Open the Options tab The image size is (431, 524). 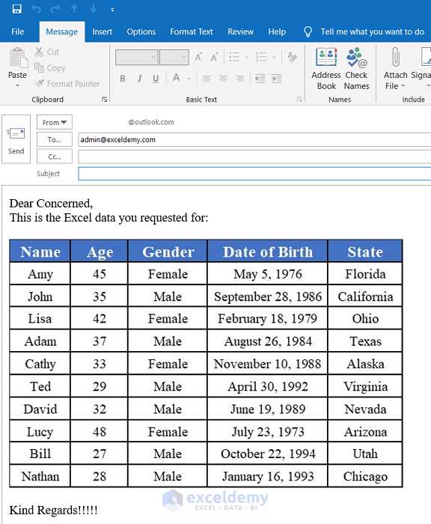[141, 31]
